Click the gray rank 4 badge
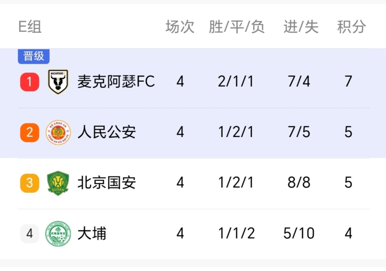Viewport: 386px width, 271px height. [x=30, y=233]
